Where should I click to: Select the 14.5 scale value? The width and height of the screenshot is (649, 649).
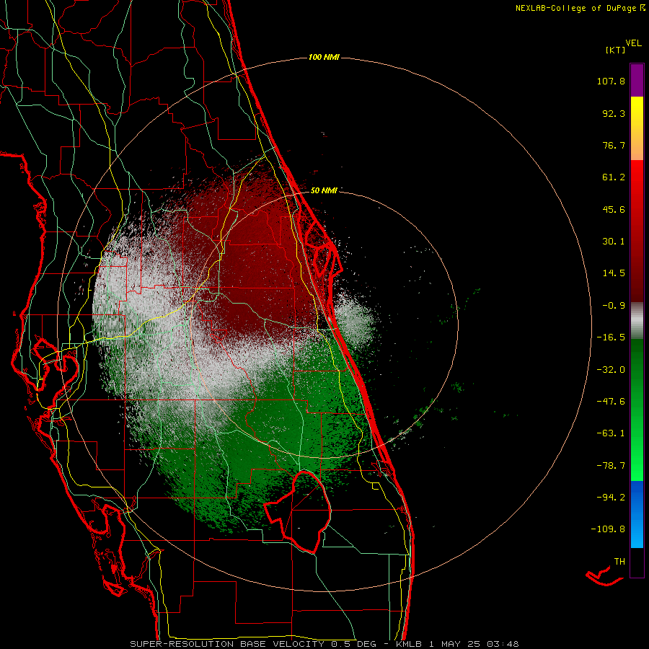tap(614, 273)
